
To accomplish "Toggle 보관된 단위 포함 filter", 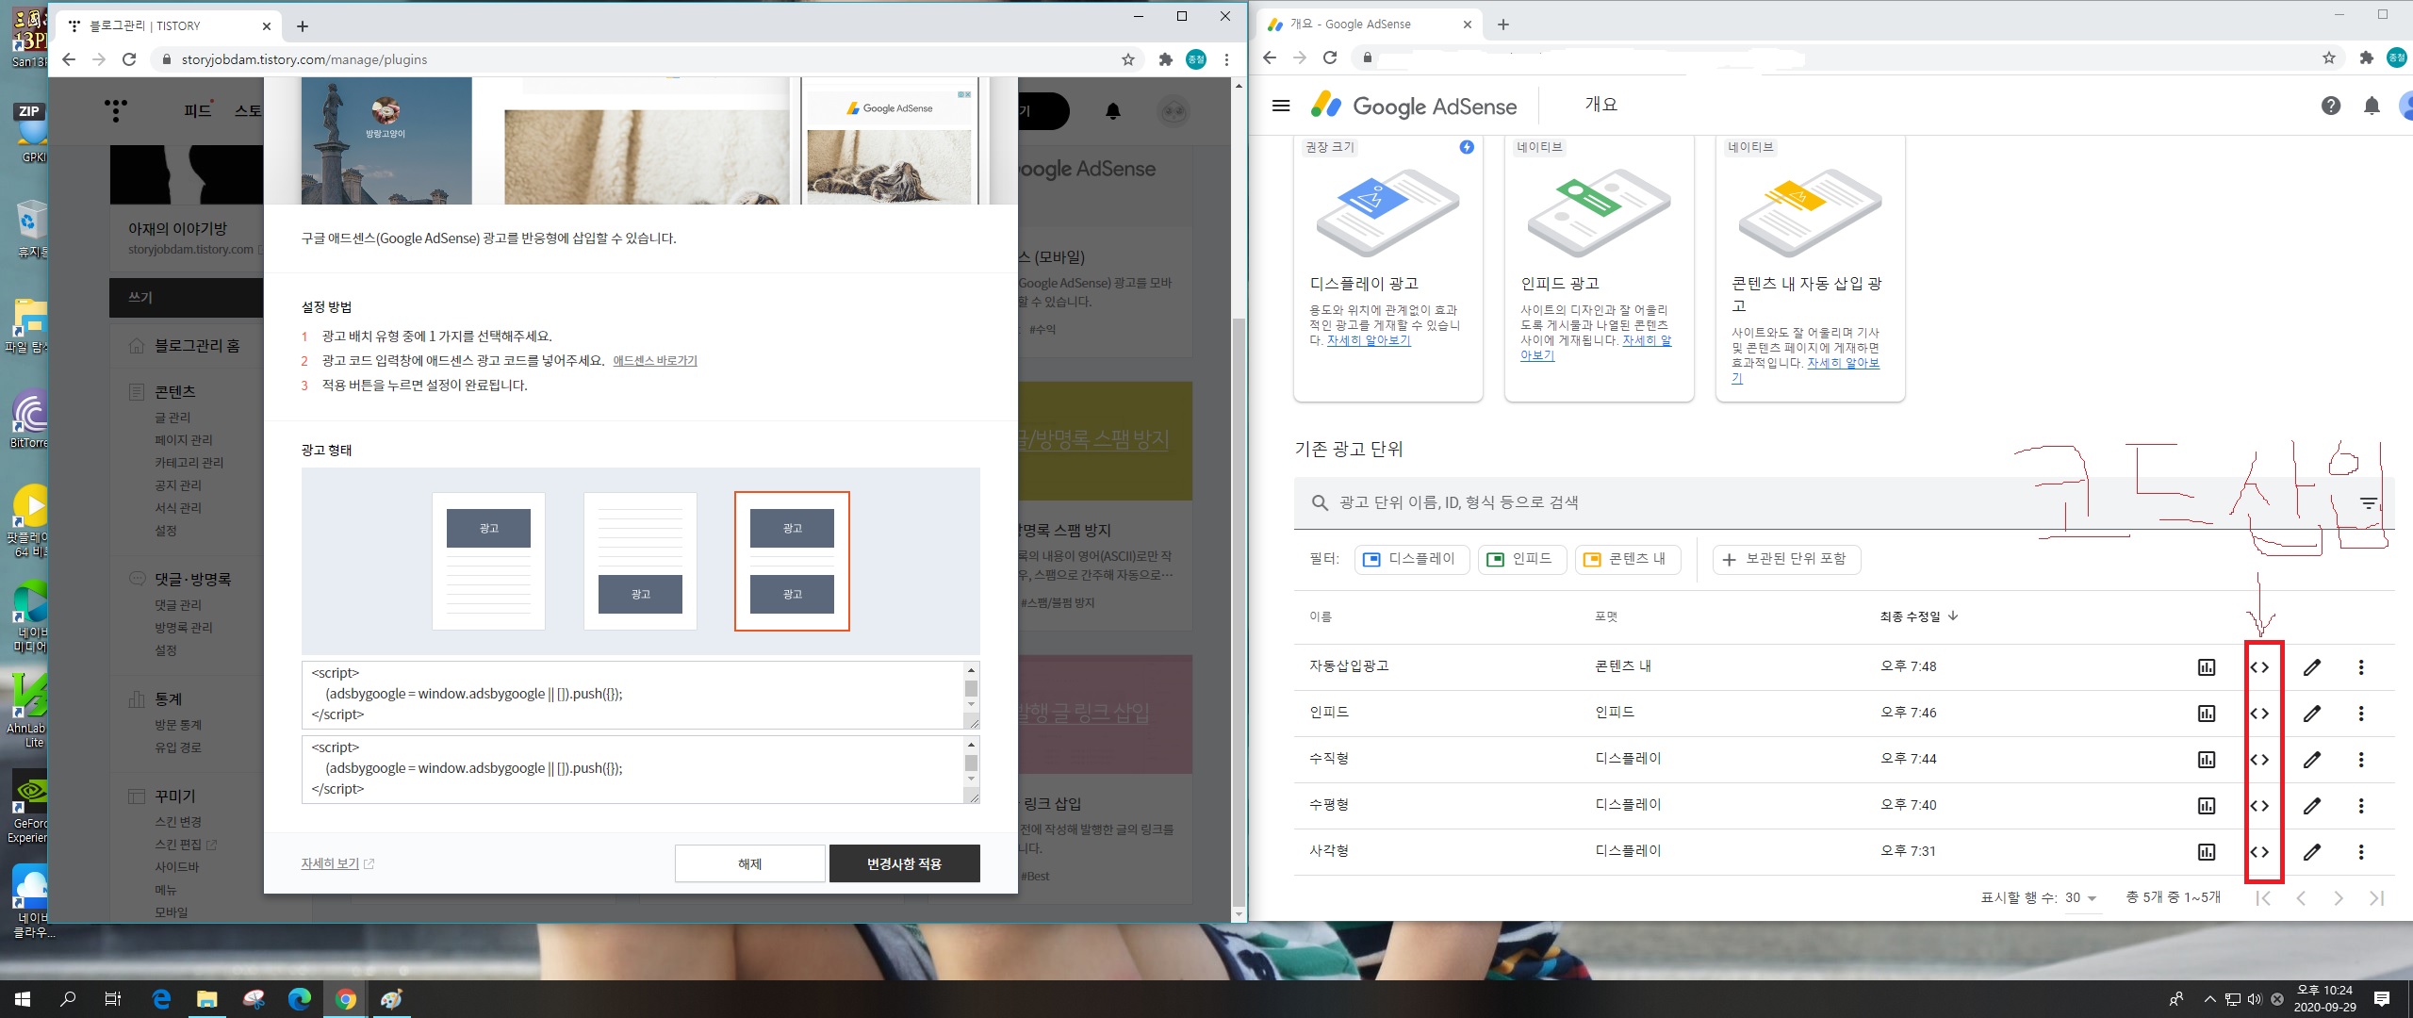I will [1786, 559].
